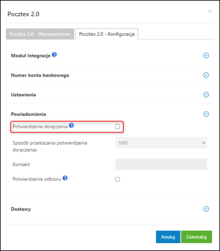
Task: Open the help tooltip for Potwierdzenie doręczenia
Action: click(x=71, y=125)
